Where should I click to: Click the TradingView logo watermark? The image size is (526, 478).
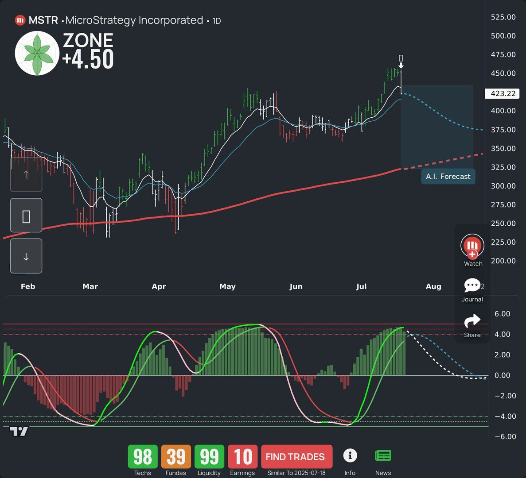click(x=19, y=431)
